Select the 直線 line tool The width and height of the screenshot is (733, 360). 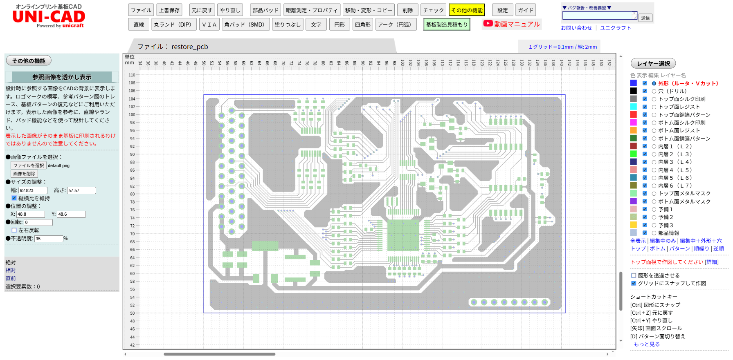coord(139,25)
